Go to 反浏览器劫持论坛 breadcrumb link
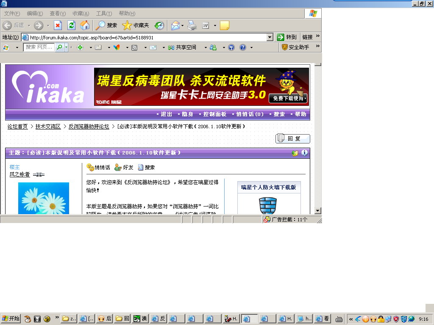434x325 pixels. click(89, 127)
